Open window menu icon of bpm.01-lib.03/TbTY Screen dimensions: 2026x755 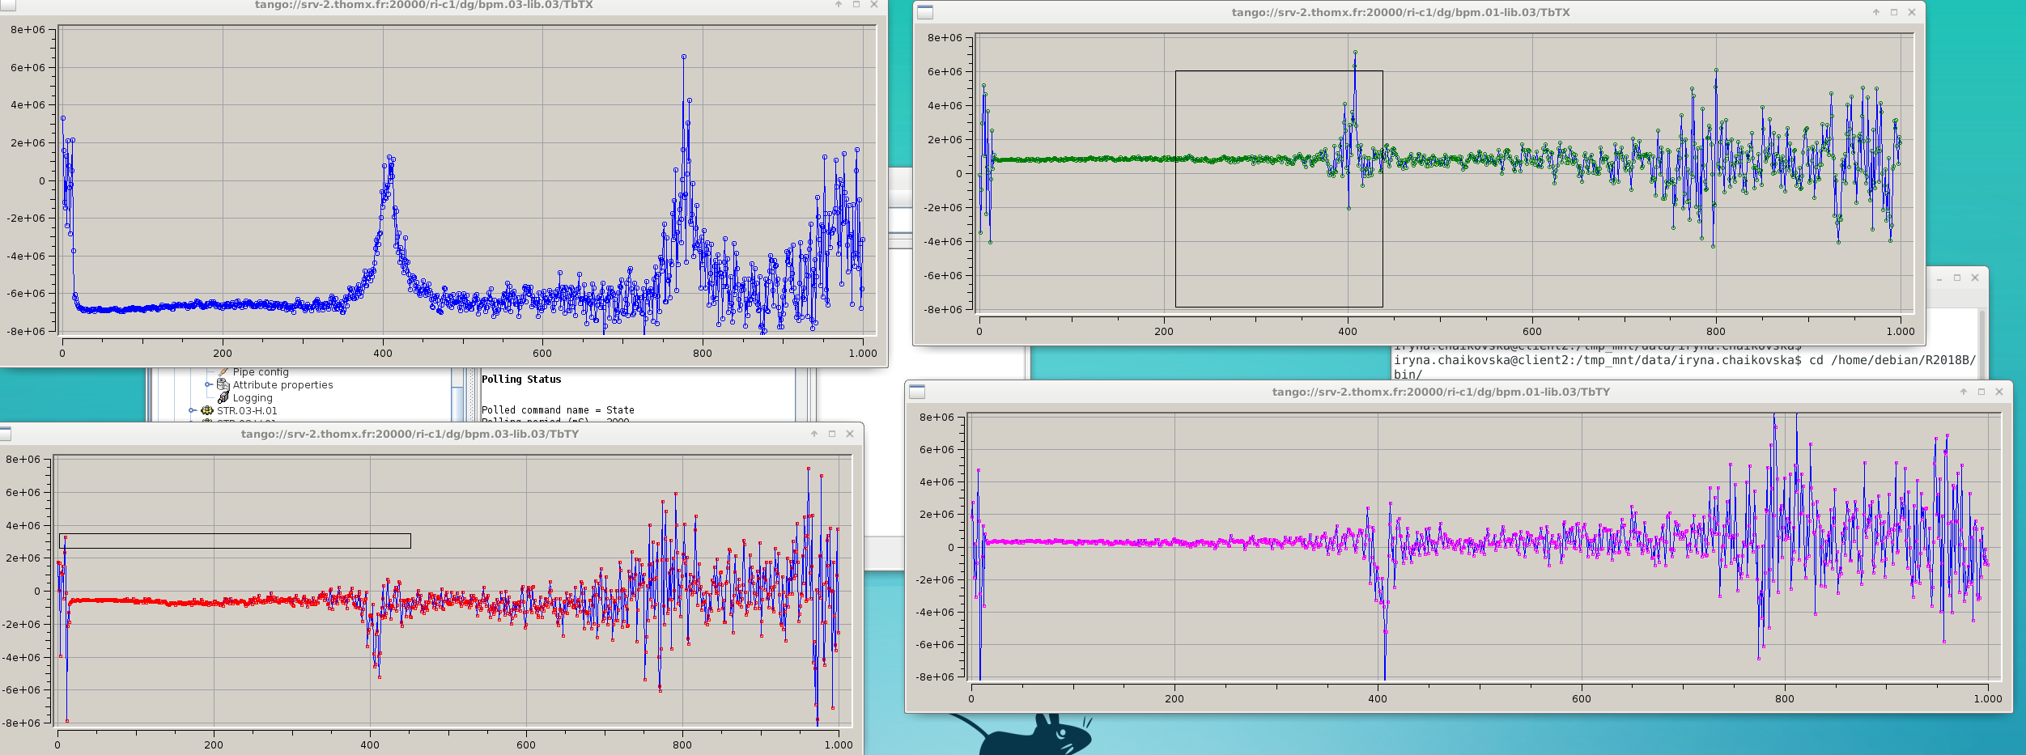click(917, 392)
